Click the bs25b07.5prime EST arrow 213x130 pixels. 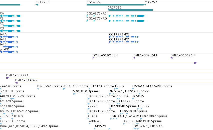(38, 89)
